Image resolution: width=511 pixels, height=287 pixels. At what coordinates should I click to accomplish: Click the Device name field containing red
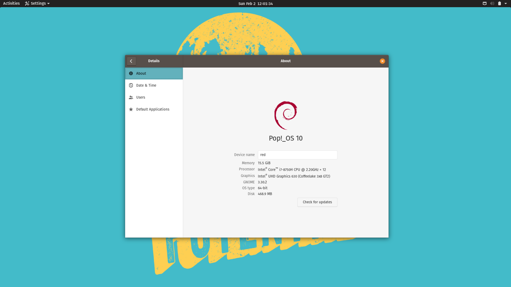[298, 155]
